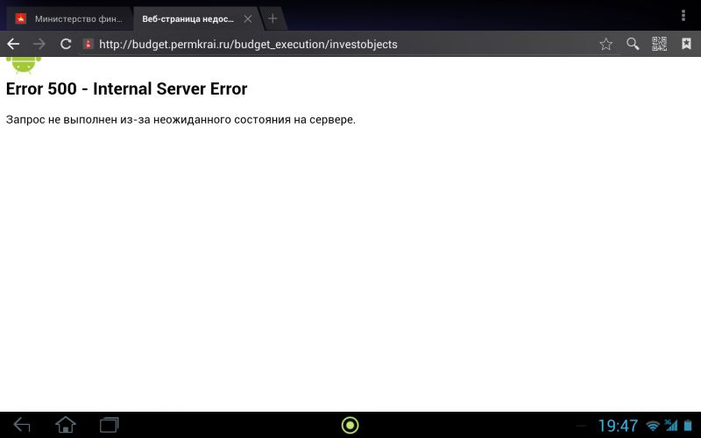Reload the page with the refresh icon
701x438 pixels.
click(65, 44)
